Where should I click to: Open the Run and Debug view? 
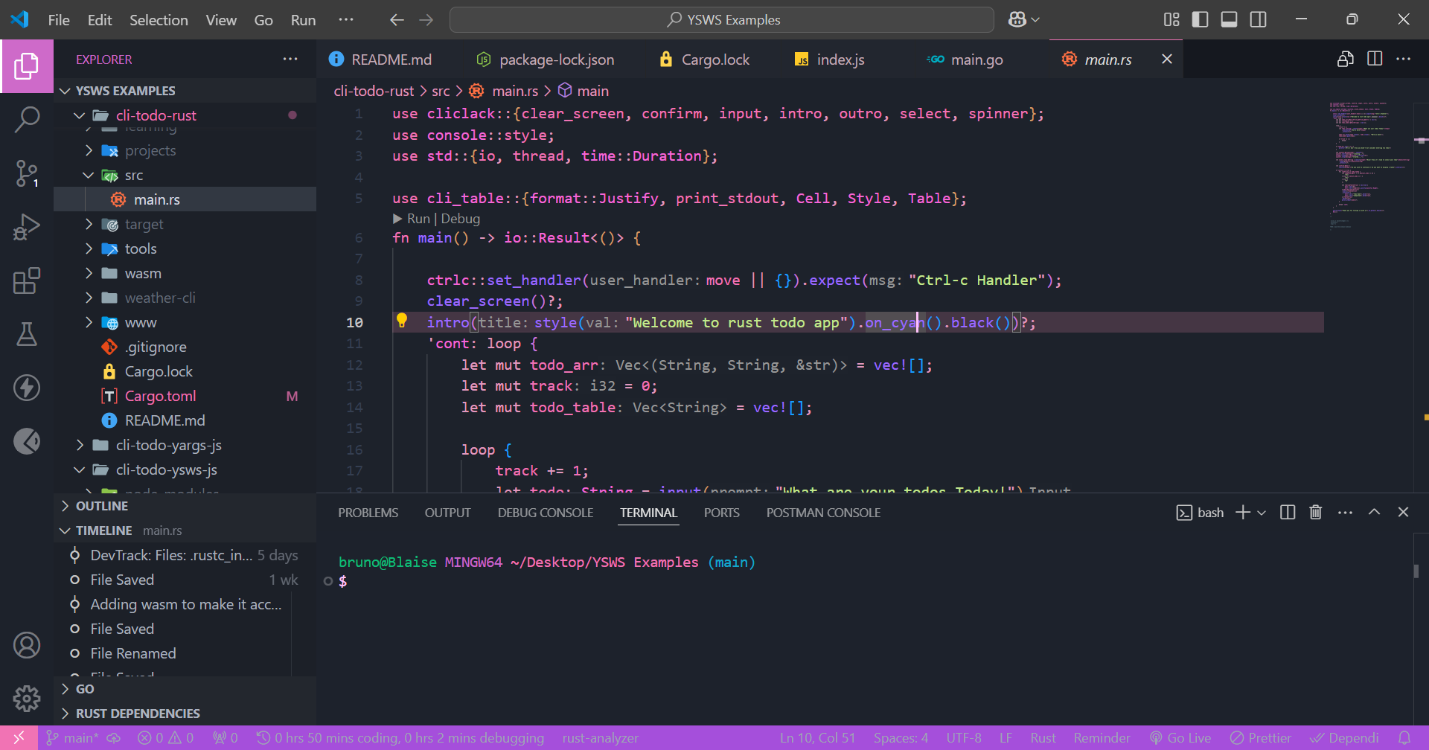(27, 227)
